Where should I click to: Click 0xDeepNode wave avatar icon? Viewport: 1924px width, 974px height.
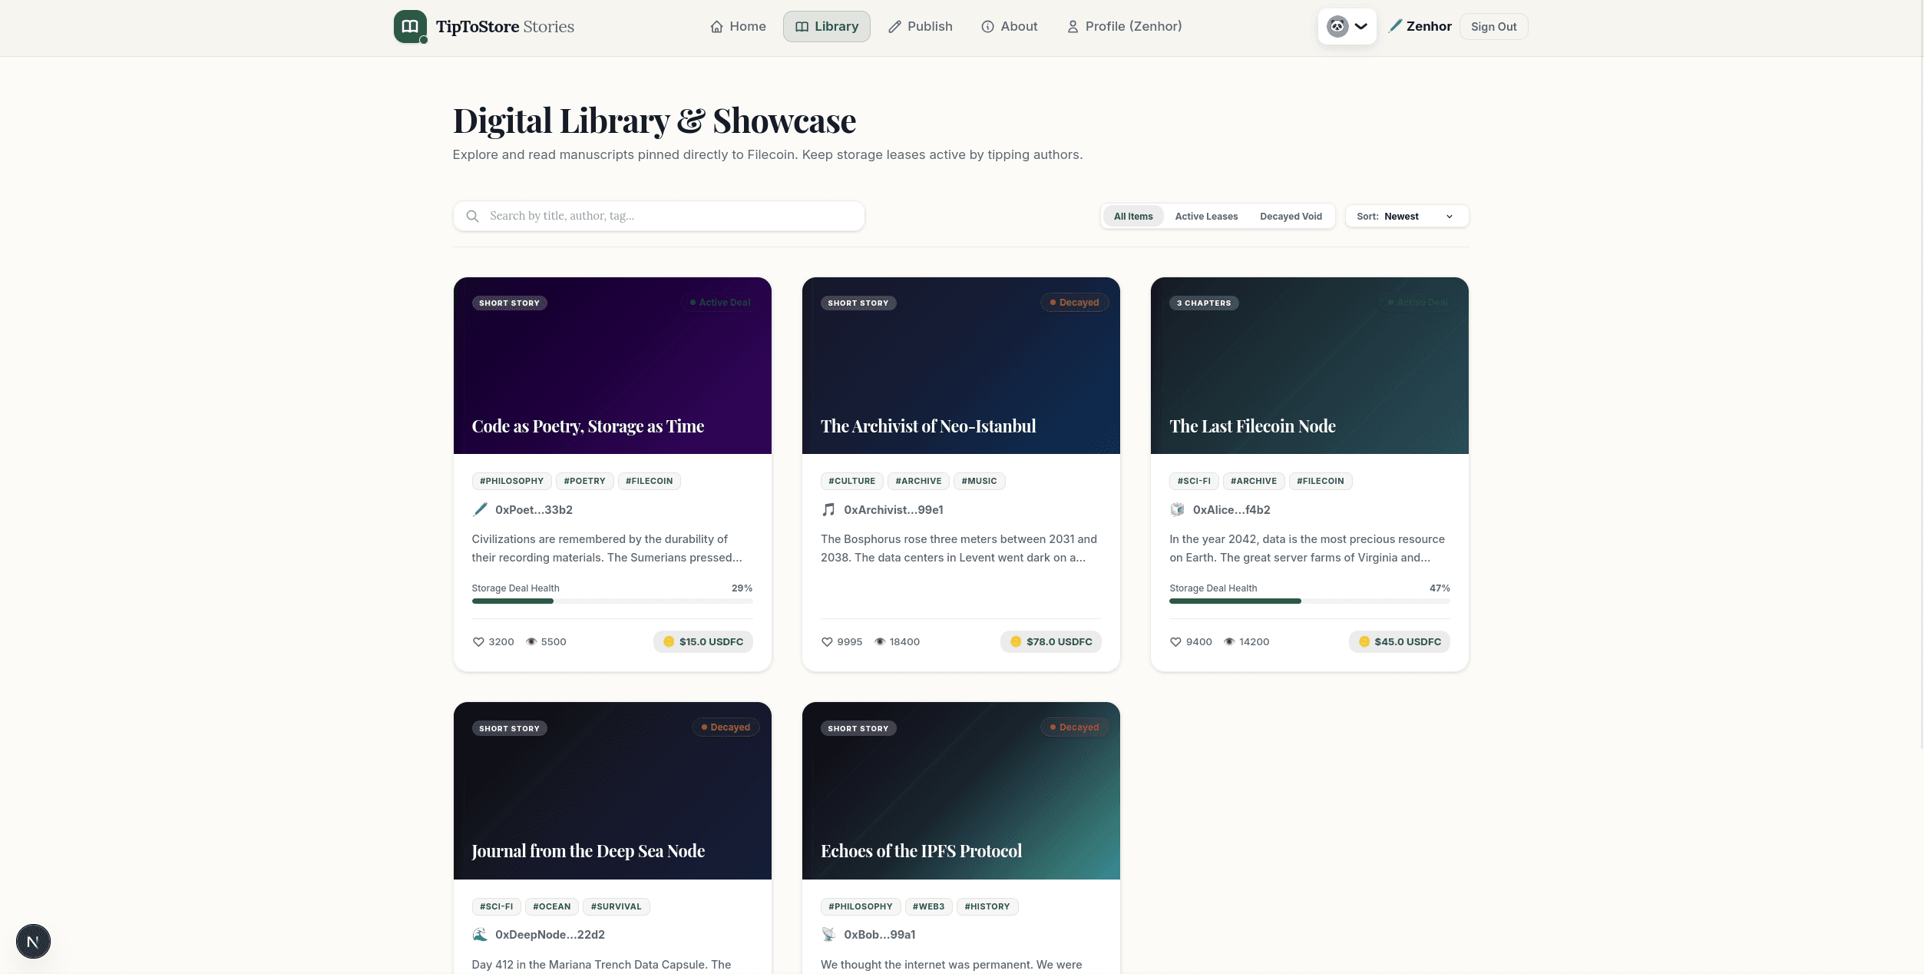click(x=480, y=934)
